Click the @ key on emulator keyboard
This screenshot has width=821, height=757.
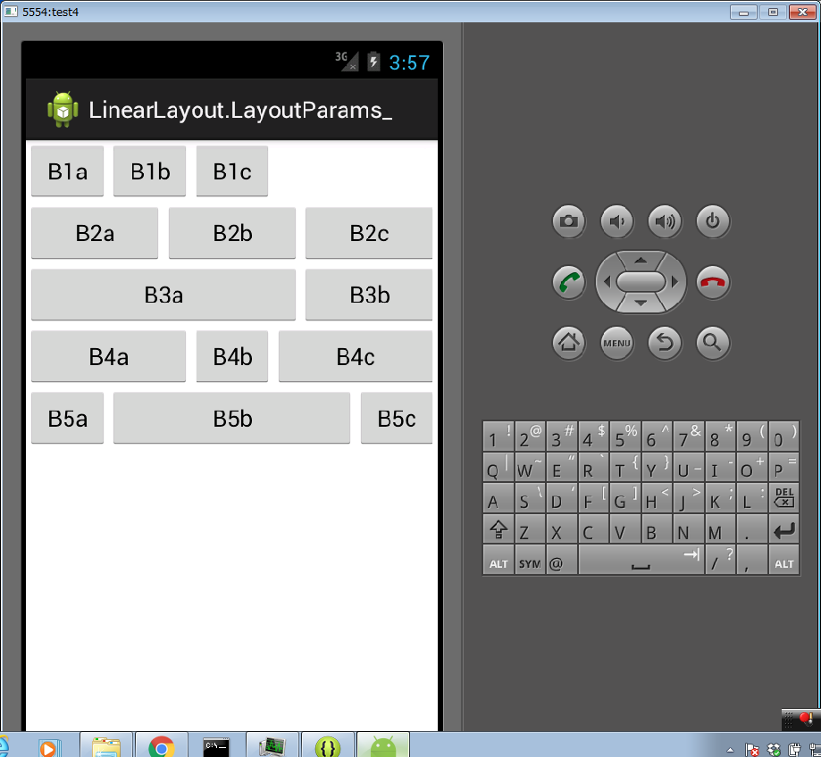click(561, 560)
